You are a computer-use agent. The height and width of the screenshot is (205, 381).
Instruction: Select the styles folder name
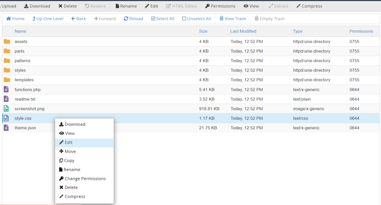point(20,70)
